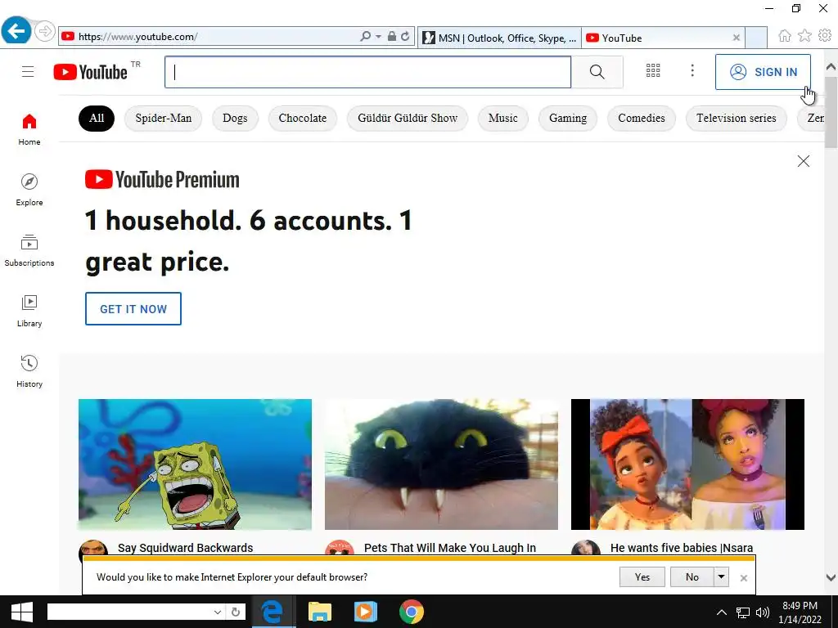Click the GET IT NOW button

click(x=133, y=308)
